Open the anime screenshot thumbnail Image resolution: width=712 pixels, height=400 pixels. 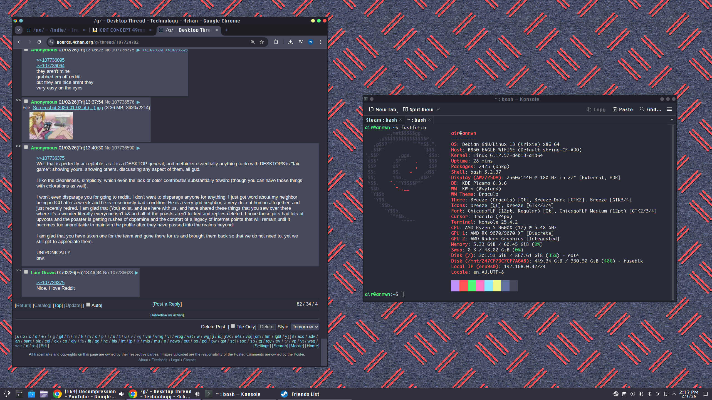point(51,126)
